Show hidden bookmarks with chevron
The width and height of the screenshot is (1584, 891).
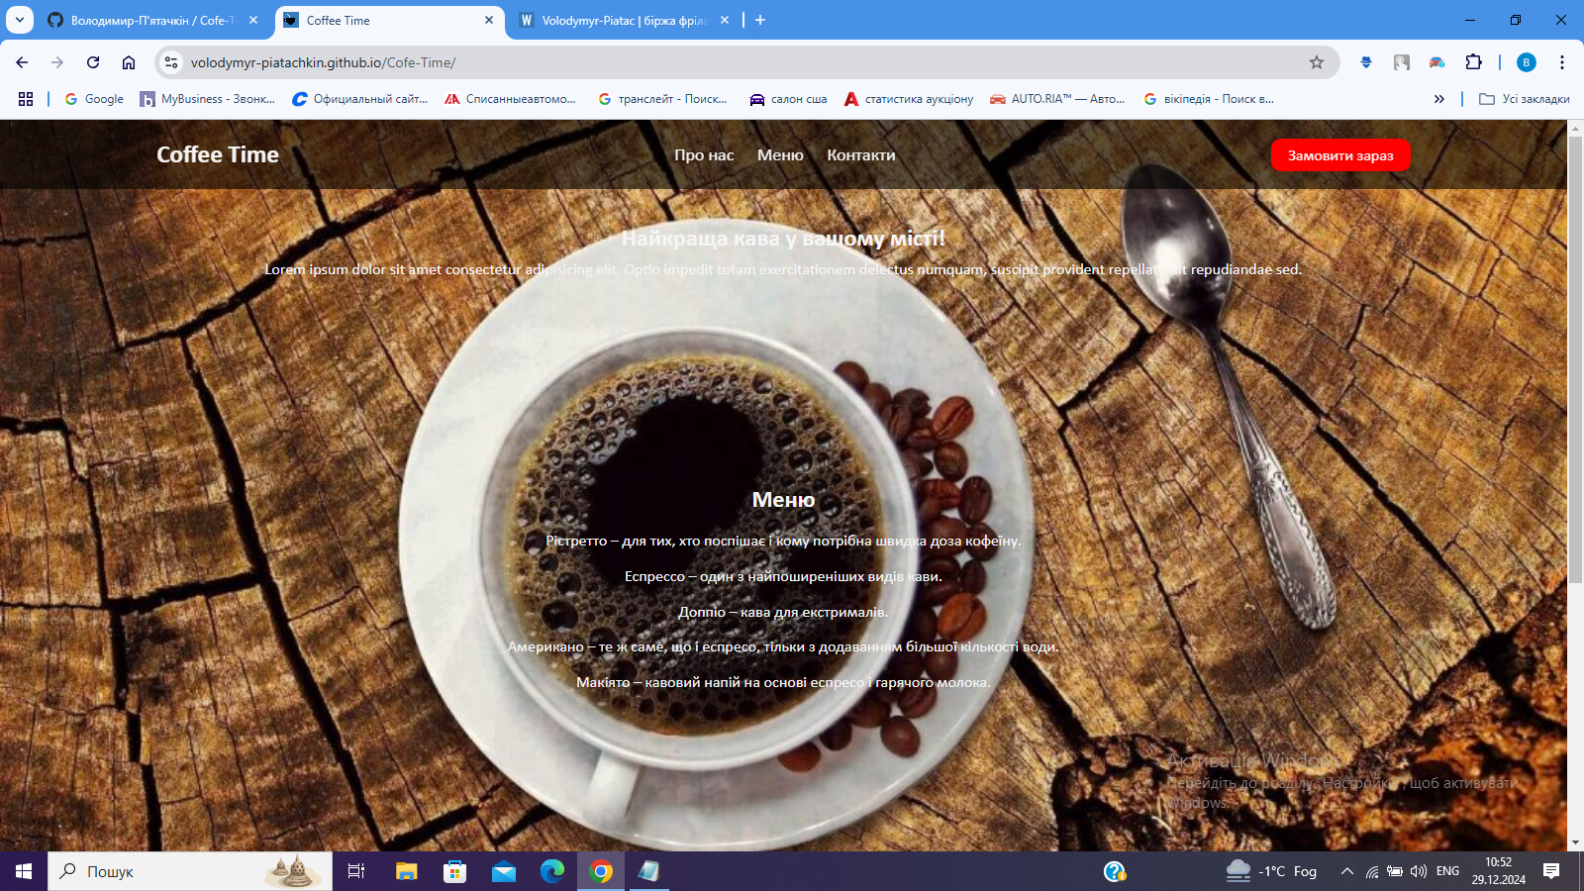(1439, 99)
